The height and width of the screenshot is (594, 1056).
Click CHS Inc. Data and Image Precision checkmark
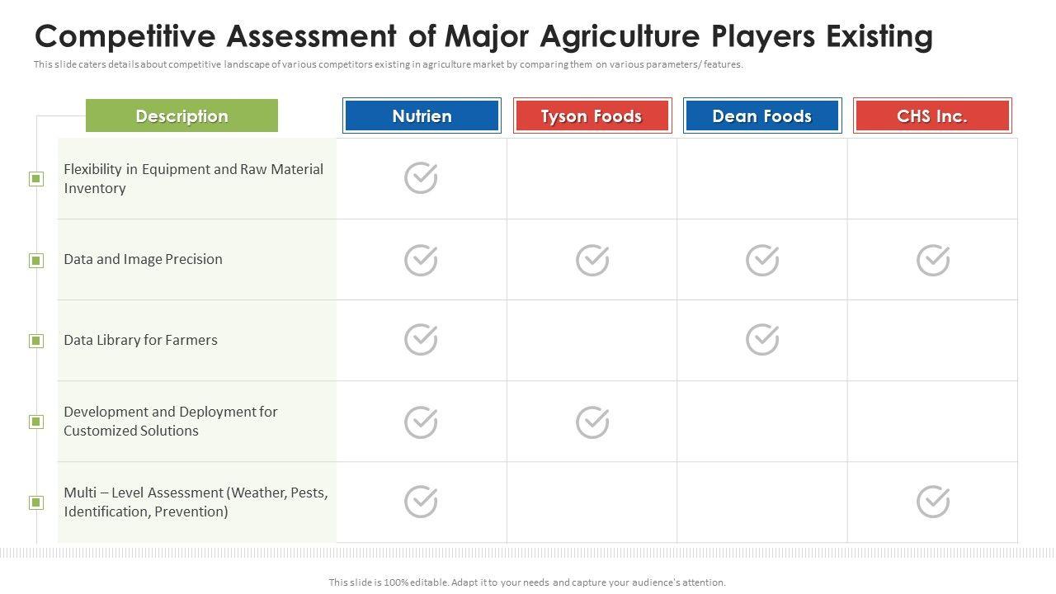coord(933,261)
